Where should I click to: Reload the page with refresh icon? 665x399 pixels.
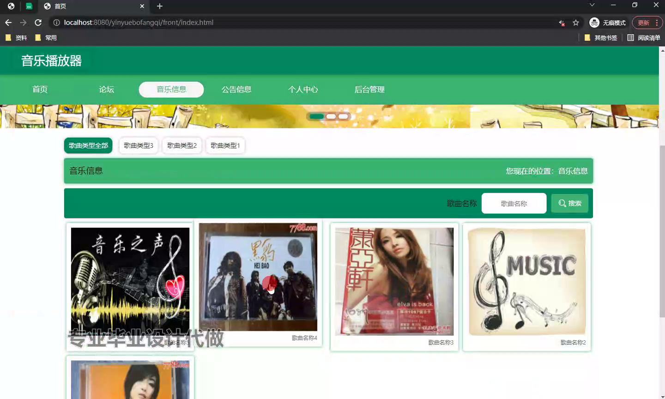38,23
